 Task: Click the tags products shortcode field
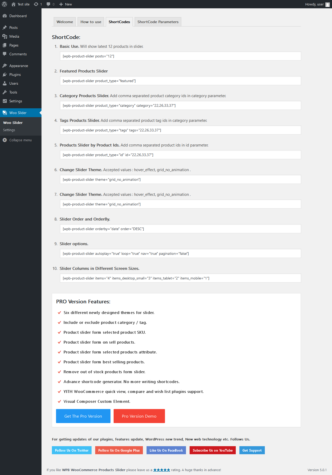pyautogui.click(x=180, y=130)
